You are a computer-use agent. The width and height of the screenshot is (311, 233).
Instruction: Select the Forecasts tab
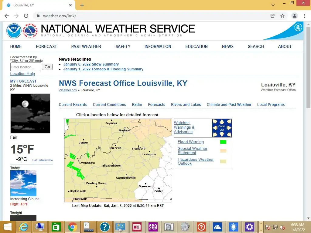pyautogui.click(x=156, y=105)
